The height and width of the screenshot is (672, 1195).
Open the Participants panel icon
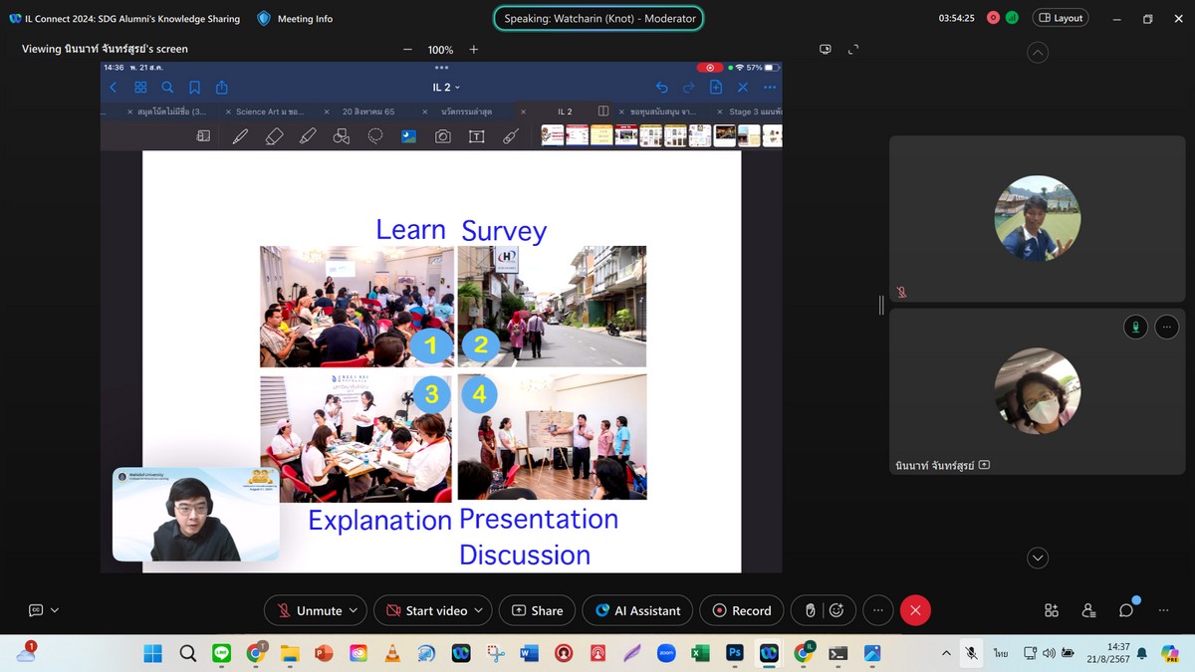click(x=1088, y=610)
